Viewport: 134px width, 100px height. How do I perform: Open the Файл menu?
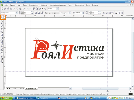(x=6, y=5)
